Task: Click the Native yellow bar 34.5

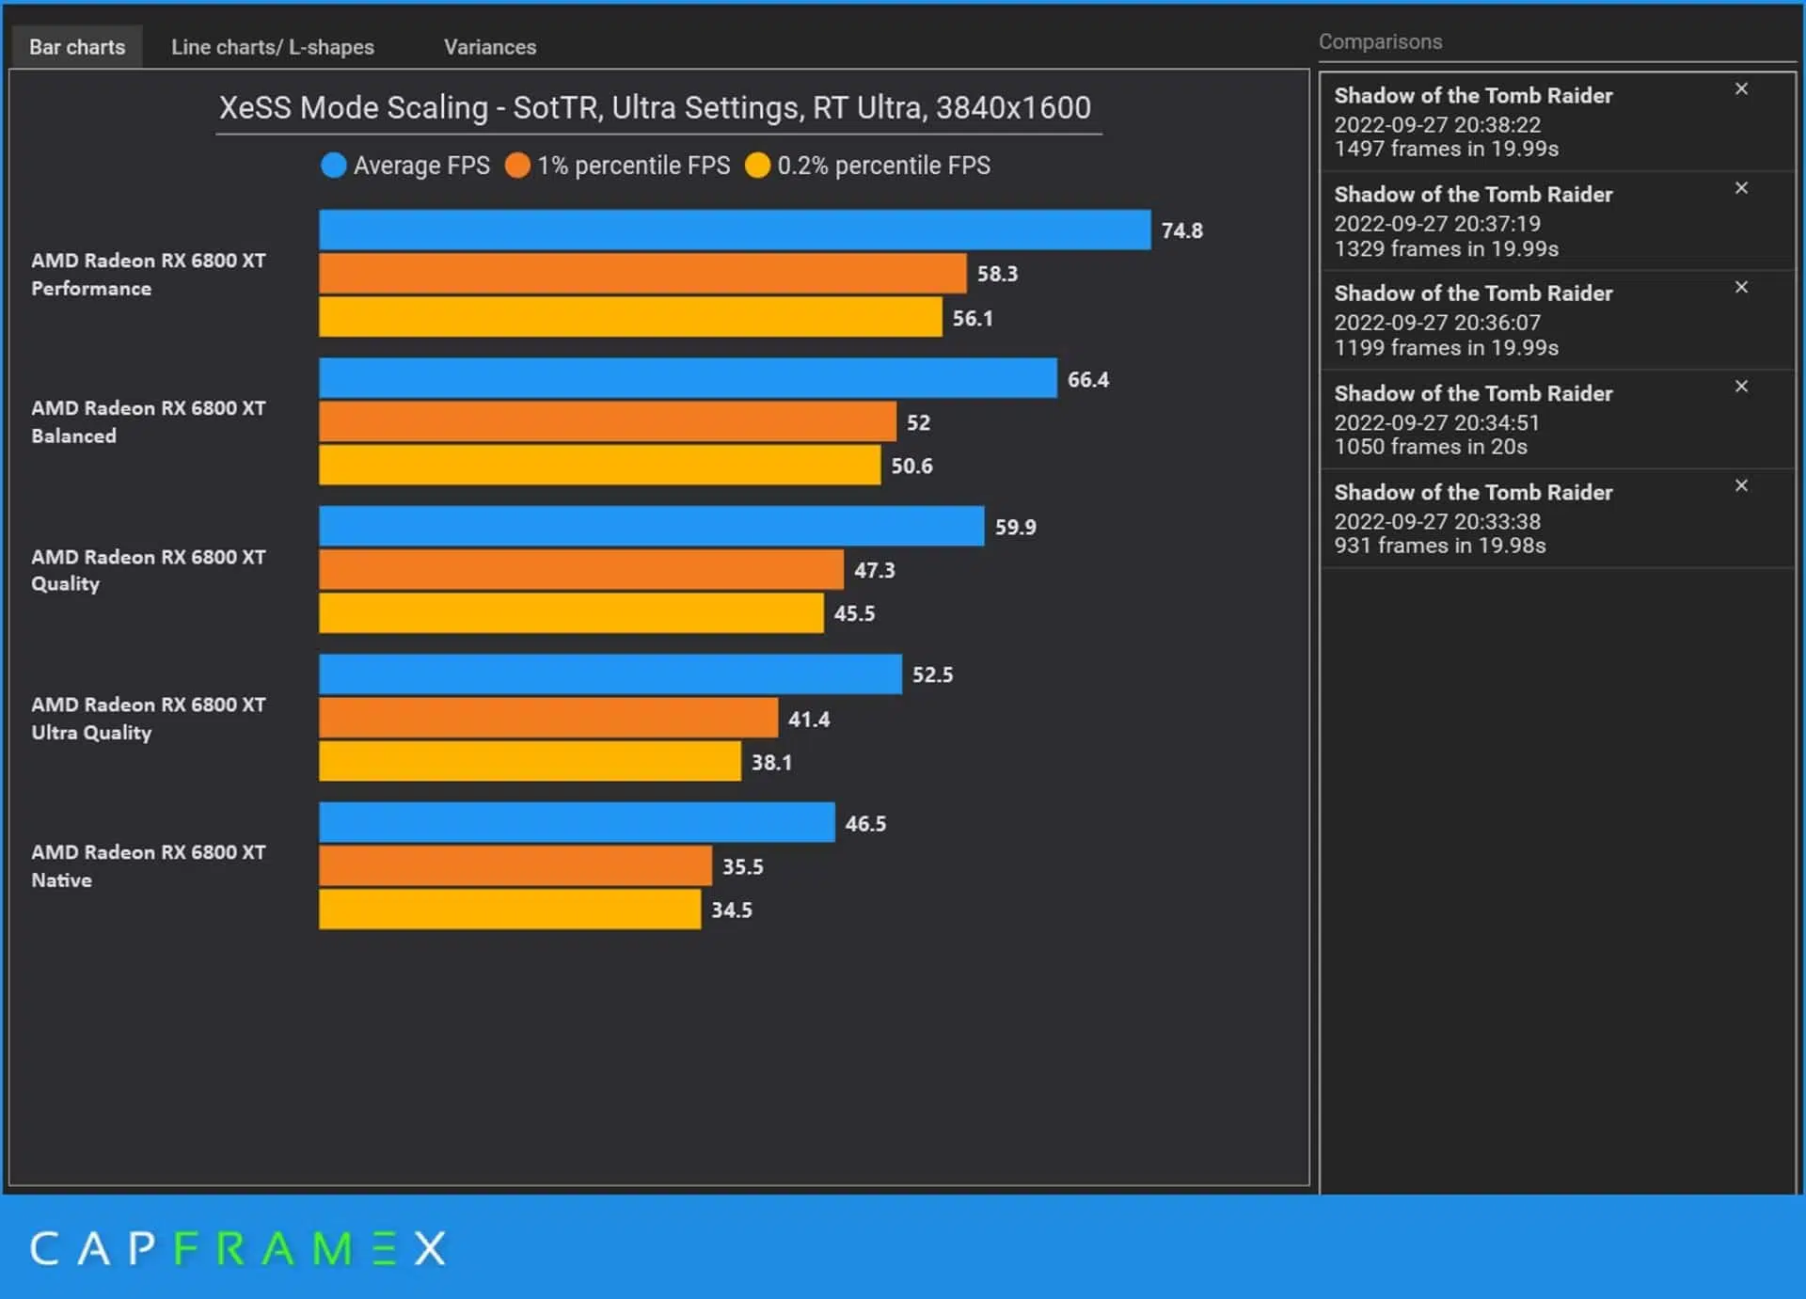Action: click(510, 909)
